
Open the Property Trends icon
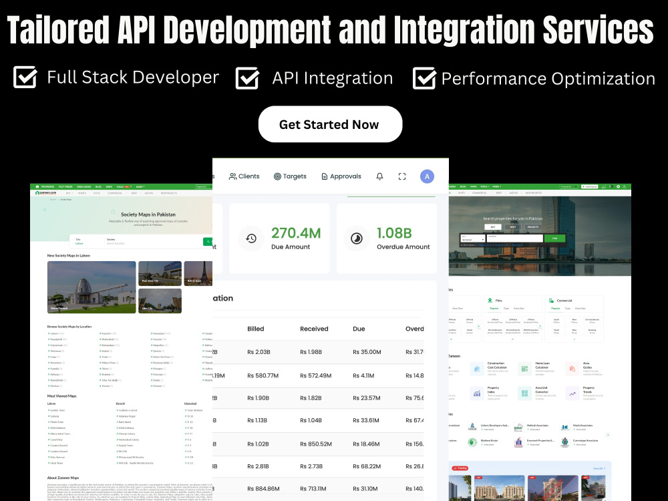[x=572, y=393]
